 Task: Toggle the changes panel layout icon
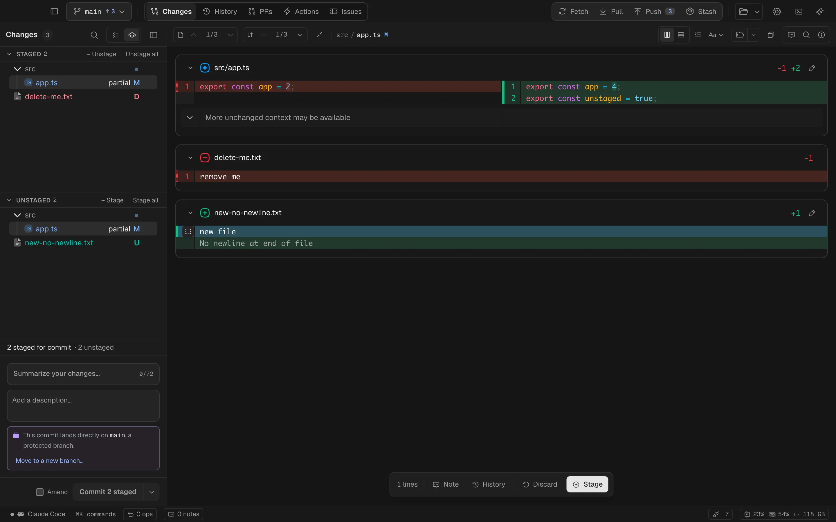pos(154,35)
